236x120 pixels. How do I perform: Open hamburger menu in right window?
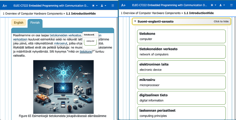point(232,5)
